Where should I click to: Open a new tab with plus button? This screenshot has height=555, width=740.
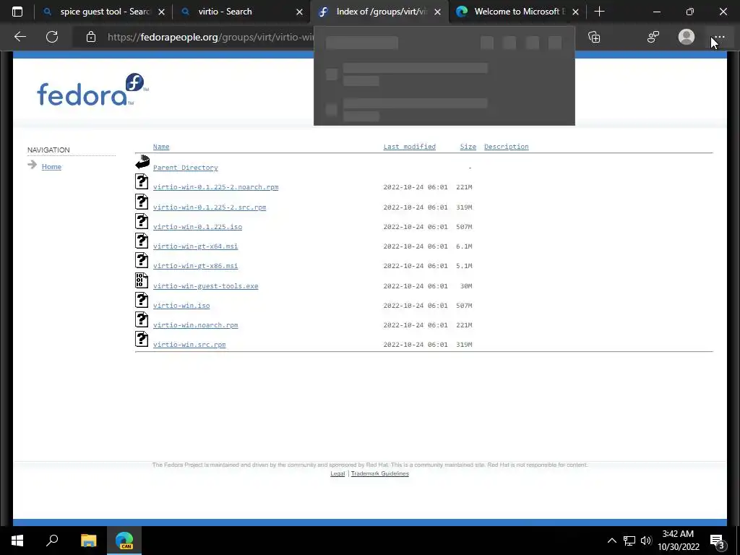pos(599,12)
